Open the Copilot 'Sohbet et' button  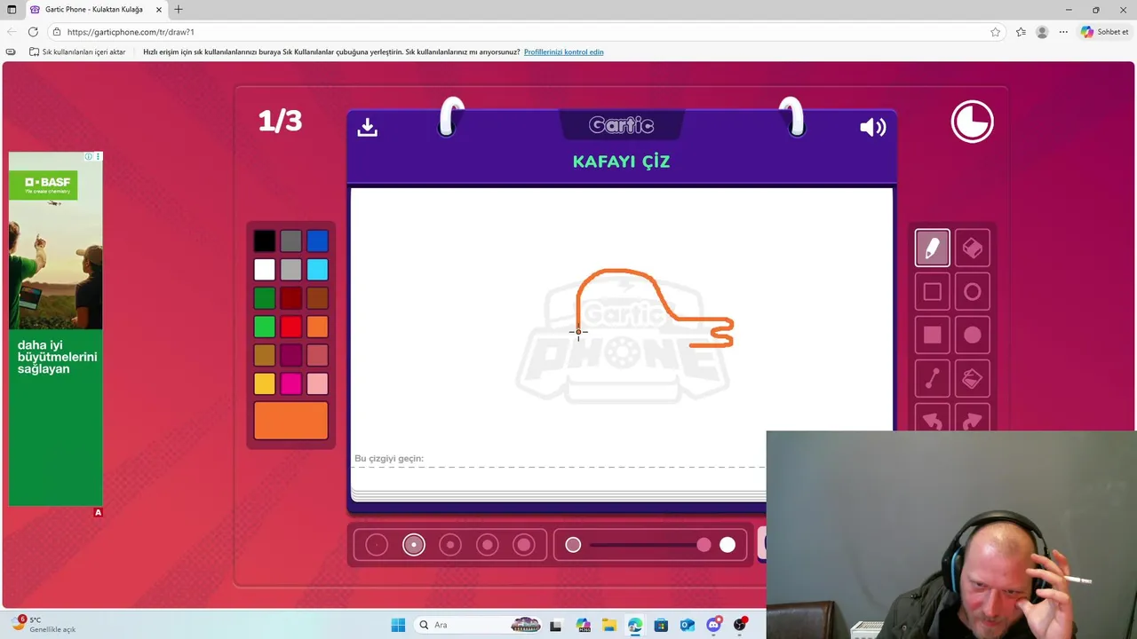[x=1105, y=32]
